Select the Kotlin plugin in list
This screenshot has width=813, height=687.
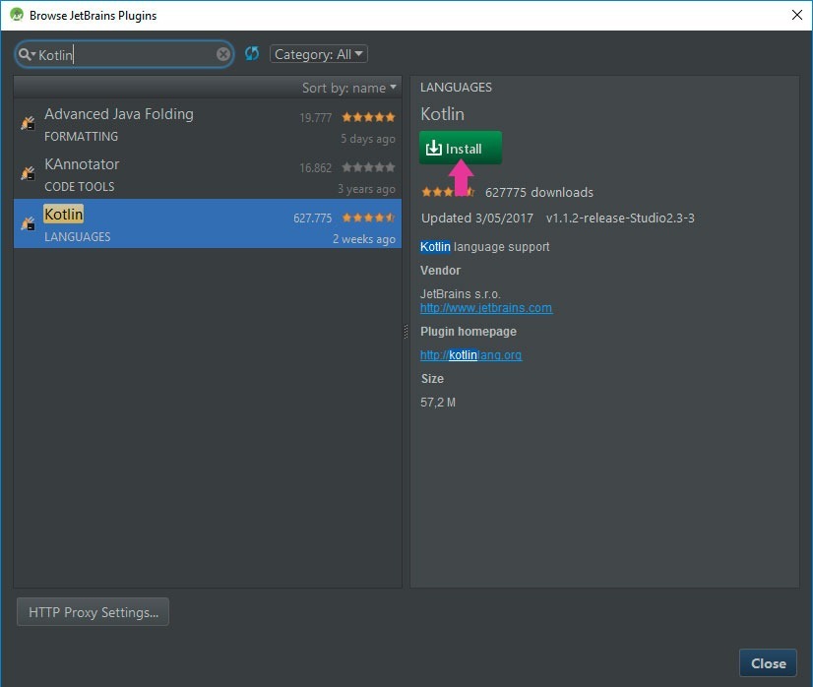coord(208,223)
